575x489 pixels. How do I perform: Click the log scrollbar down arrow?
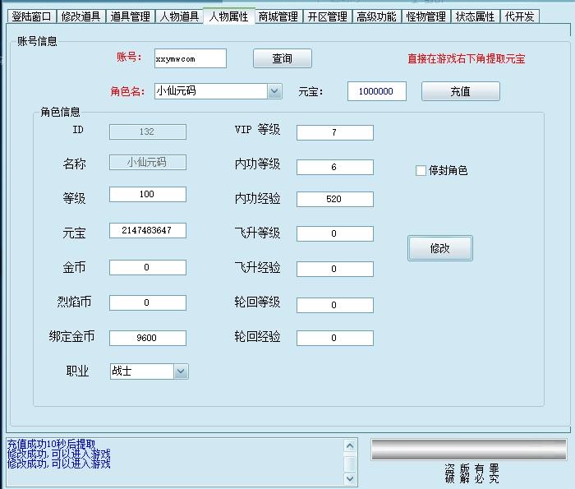pyautogui.click(x=350, y=478)
